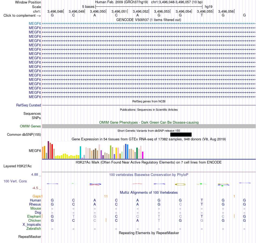The height and width of the screenshot is (243, 256).
Task: Click 'chr1:3,496,048-3,496,057 (10 bp)' position text
Action: tap(177, 2)
